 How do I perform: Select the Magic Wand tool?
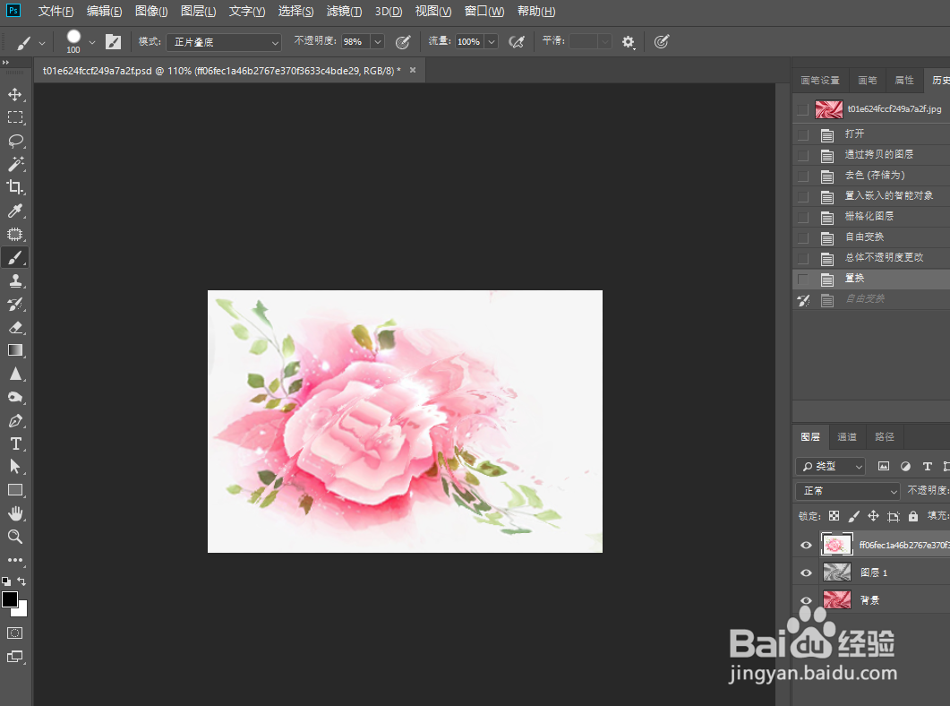[x=15, y=164]
